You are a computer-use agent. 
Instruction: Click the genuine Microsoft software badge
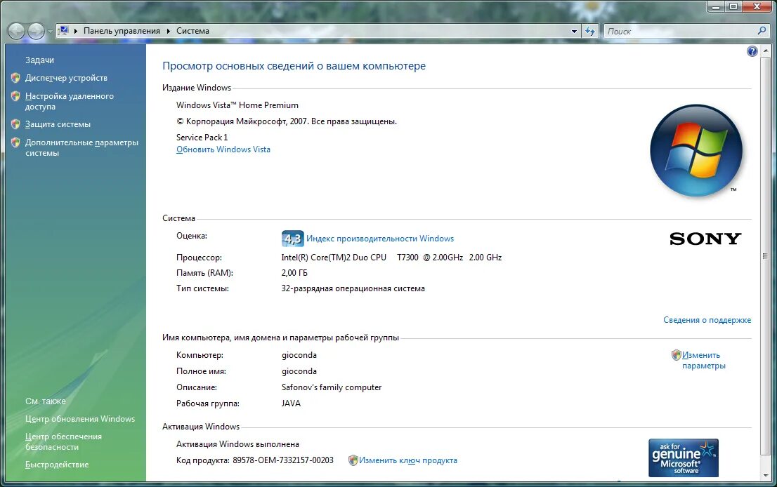tap(684, 458)
